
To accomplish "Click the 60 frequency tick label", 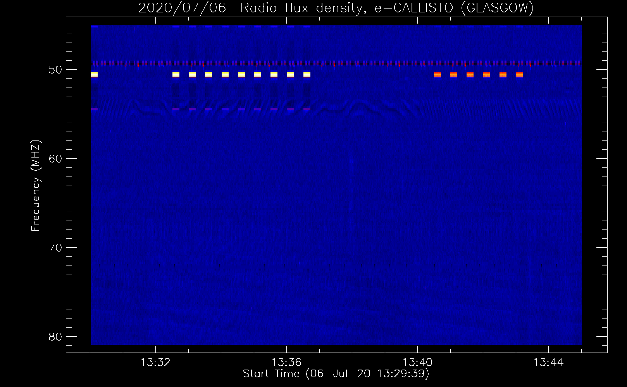I will tap(56, 159).
